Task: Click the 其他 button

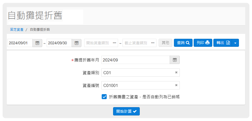Action: pyautogui.click(x=165, y=43)
